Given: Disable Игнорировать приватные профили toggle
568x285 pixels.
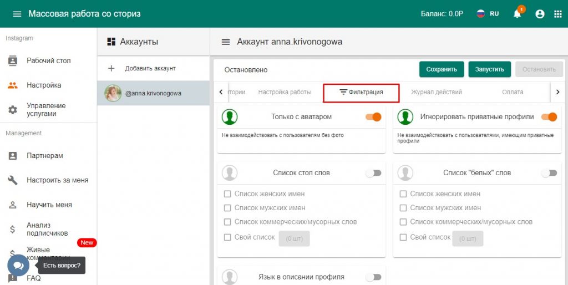Looking at the screenshot, I should [549, 117].
